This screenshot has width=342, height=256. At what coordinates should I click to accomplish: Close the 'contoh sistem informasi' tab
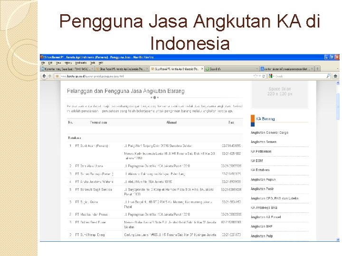pos(312,69)
